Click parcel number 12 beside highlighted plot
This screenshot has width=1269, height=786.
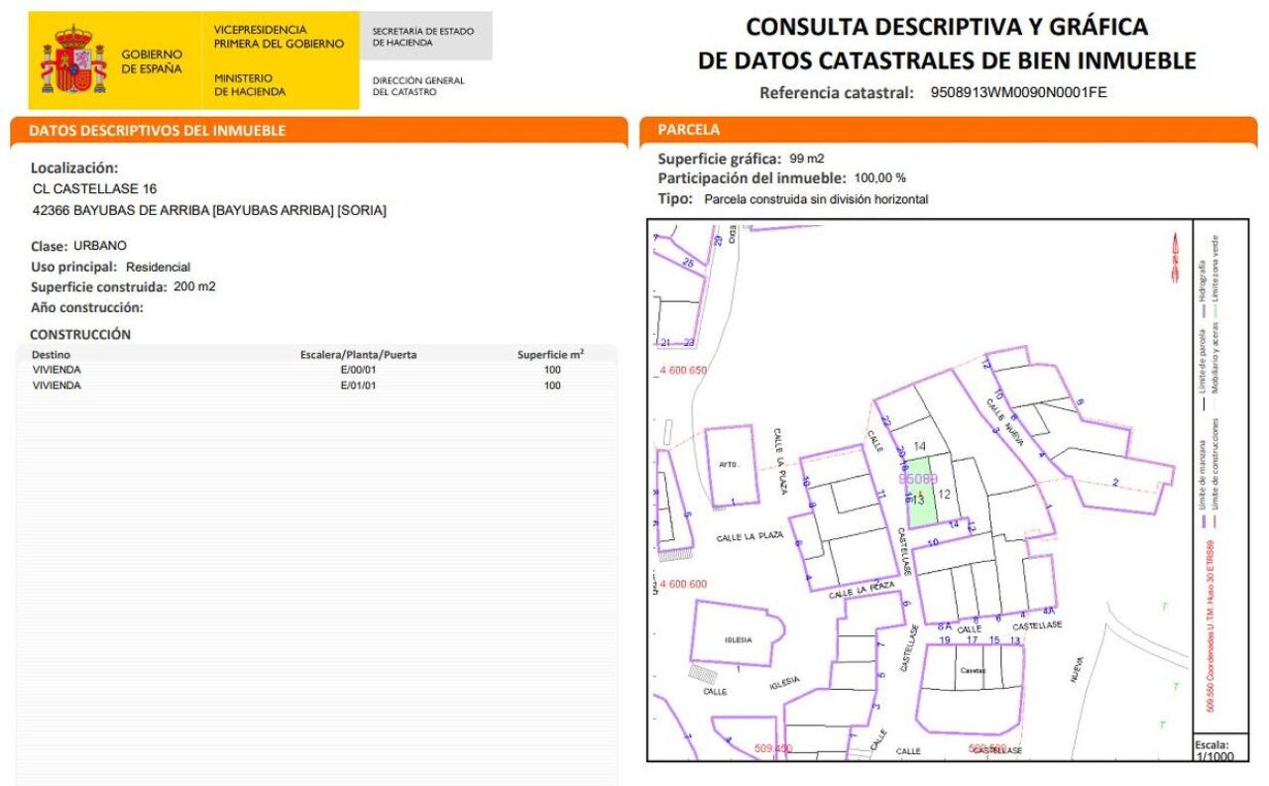(945, 494)
